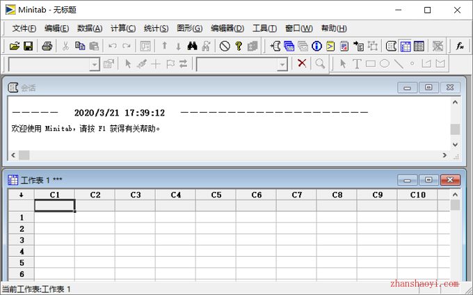Open Find with the binoculars icon

point(192,46)
